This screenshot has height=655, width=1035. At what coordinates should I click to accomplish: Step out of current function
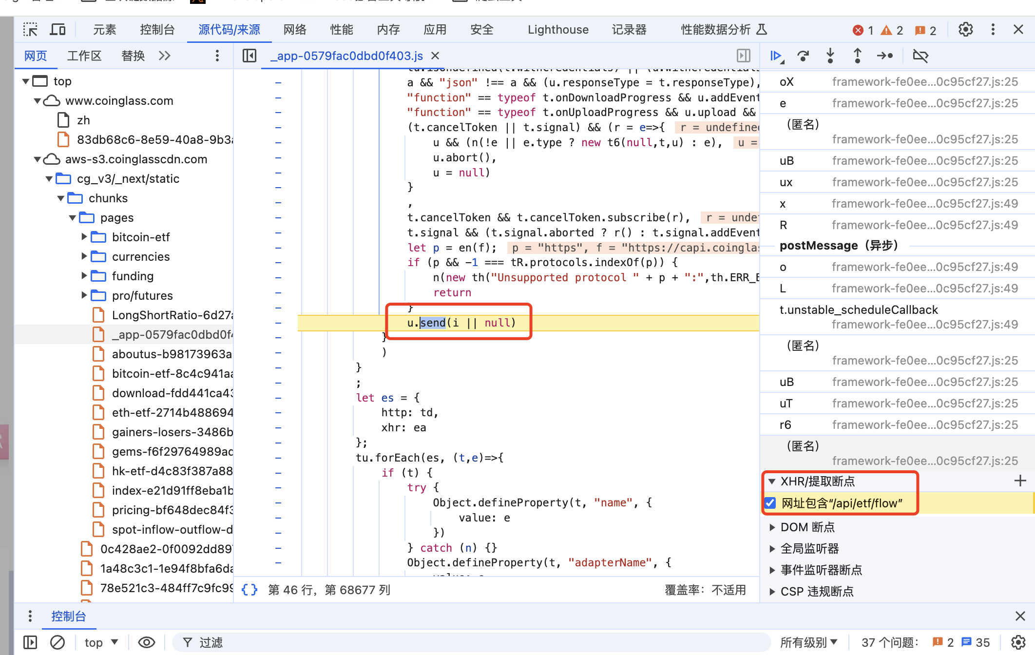coord(858,56)
